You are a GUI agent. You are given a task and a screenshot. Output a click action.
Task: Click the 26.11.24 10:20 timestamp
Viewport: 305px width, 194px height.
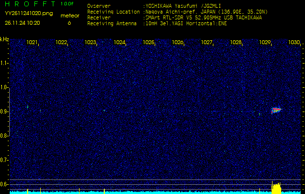coord(22,23)
